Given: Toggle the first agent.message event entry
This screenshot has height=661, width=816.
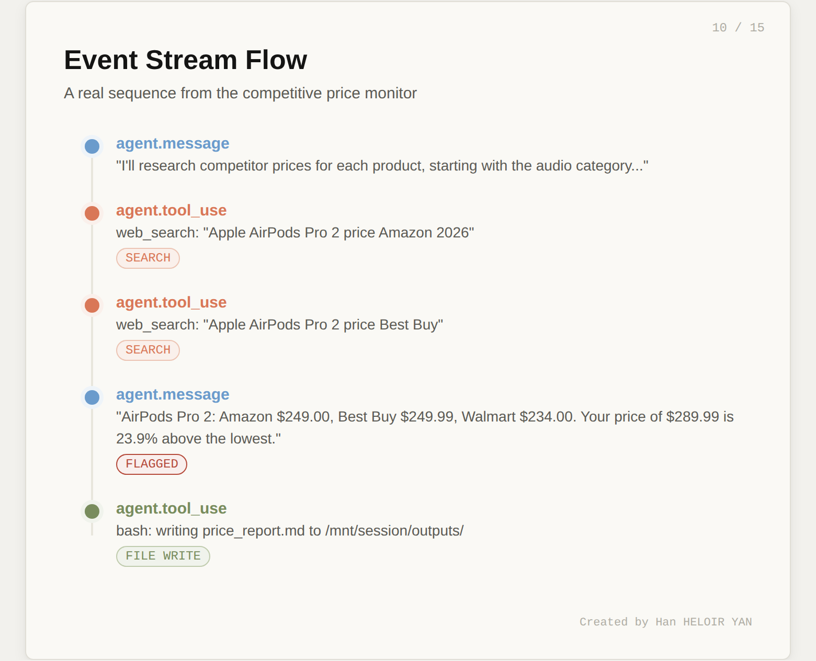Looking at the screenshot, I should (x=173, y=143).
